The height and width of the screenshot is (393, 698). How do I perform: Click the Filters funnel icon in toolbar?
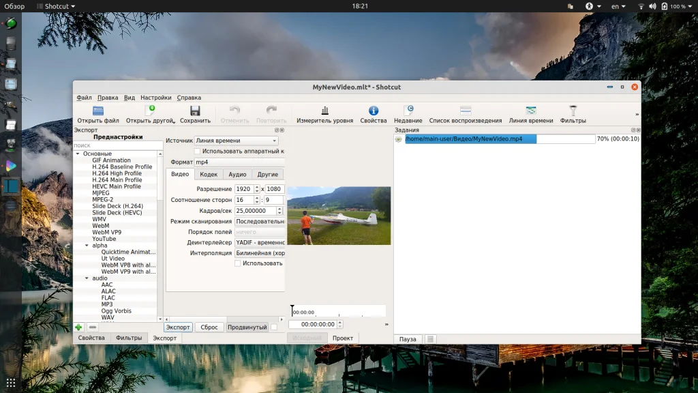point(573,111)
